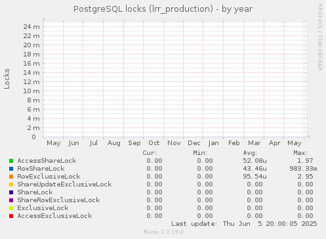Click the 0 y-axis origin label
Viewport: 326px width, 239px height.
click(x=33, y=137)
